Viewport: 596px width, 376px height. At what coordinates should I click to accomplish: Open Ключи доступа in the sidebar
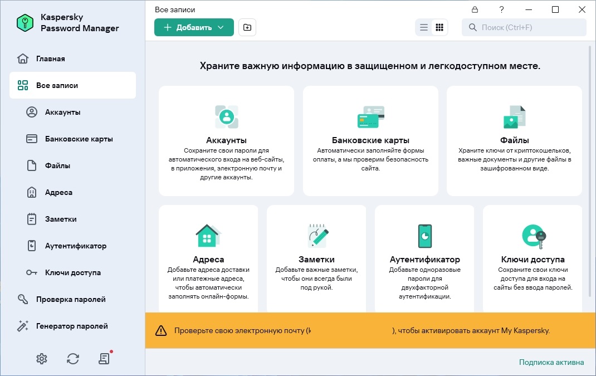[x=72, y=272]
